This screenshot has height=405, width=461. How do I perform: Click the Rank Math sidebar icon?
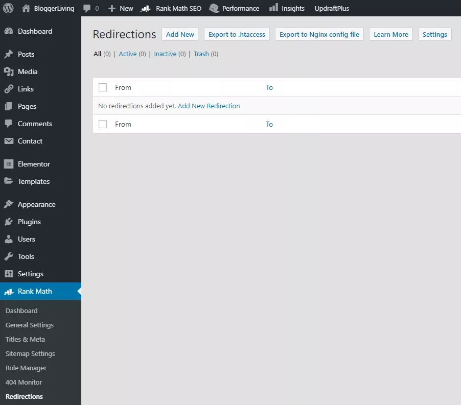pos(9,292)
